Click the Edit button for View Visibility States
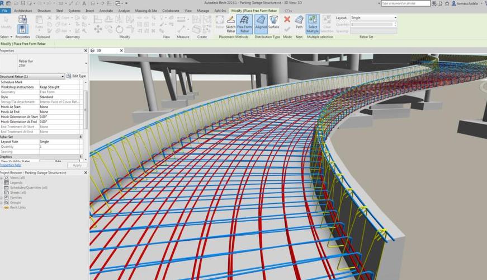 click(x=58, y=161)
